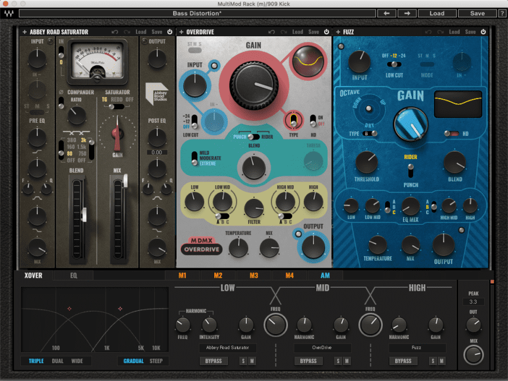Click the master Mix knob

pos(474,354)
